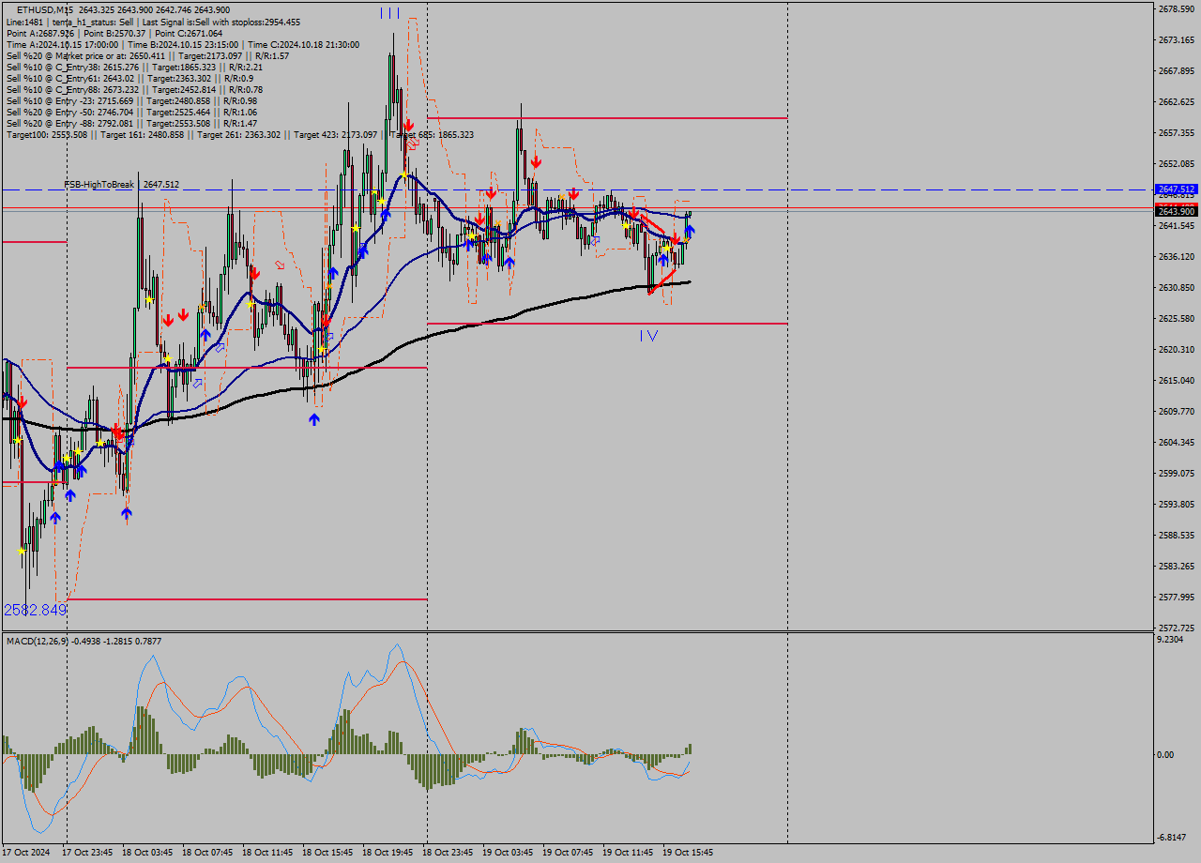Viewport: 1201px width, 863px height.
Task: Click the 0.00 MACD zero level value
Action: point(1166,755)
